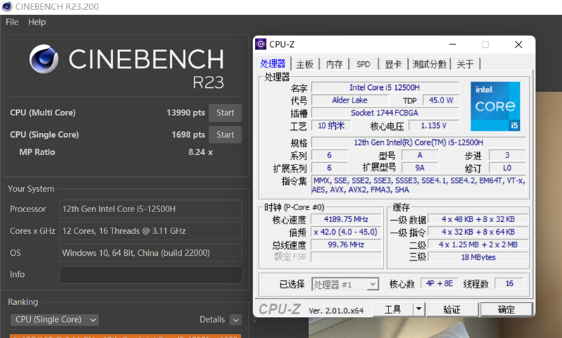Click the CPU-Z version text Ver. 2.01.0.x64
Viewport: 562px width, 338px height.
point(336,311)
